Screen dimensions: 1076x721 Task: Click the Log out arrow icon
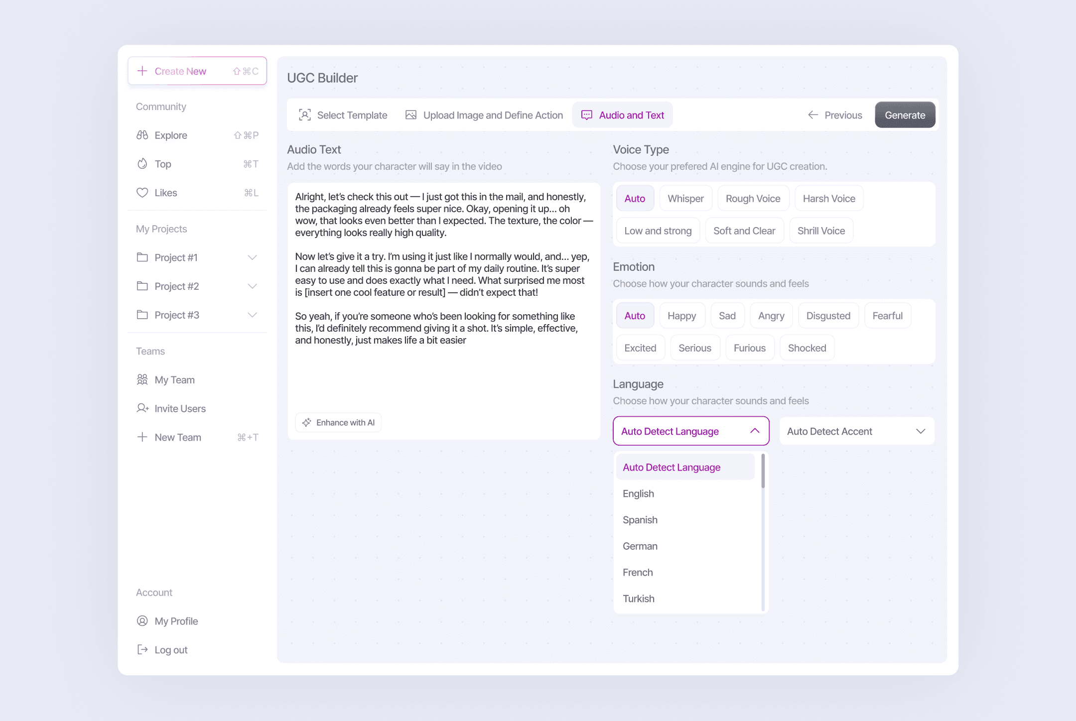pos(142,650)
